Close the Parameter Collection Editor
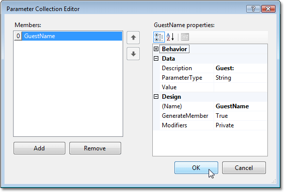The width and height of the screenshot is (284, 192). point(268,9)
